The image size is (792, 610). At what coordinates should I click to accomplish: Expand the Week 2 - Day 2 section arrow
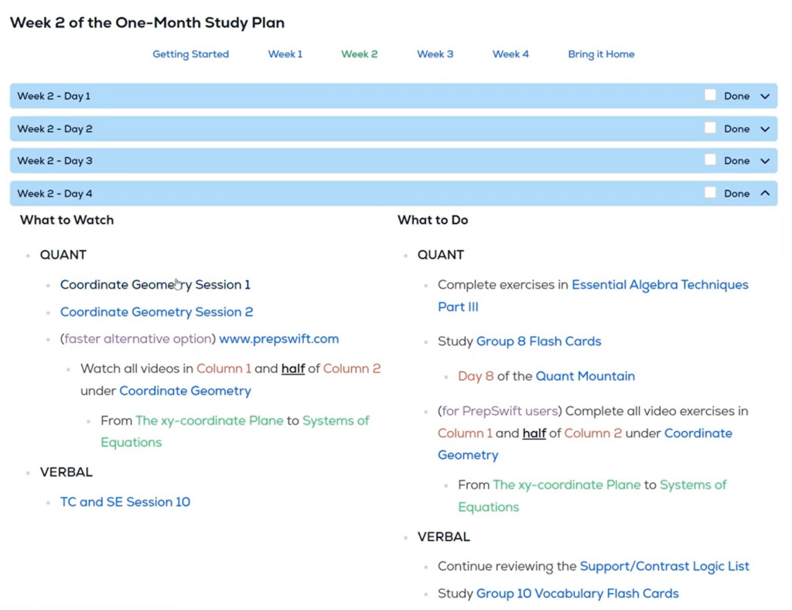click(765, 129)
